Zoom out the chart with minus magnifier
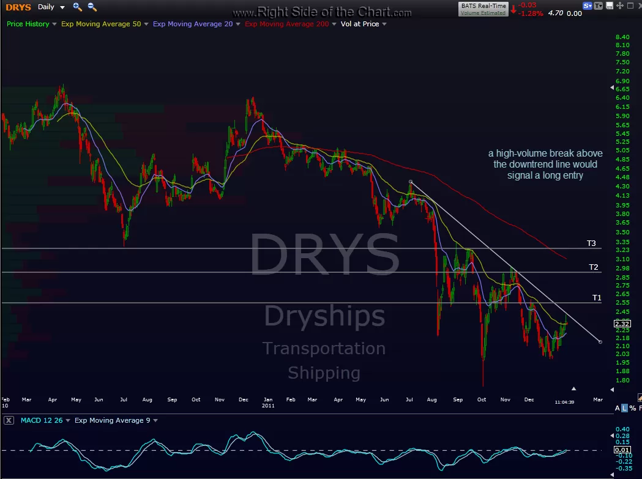 [92, 7]
